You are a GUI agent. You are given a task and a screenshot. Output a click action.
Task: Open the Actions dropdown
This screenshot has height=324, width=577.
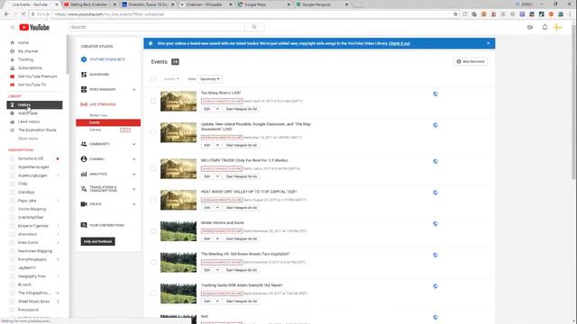point(171,79)
